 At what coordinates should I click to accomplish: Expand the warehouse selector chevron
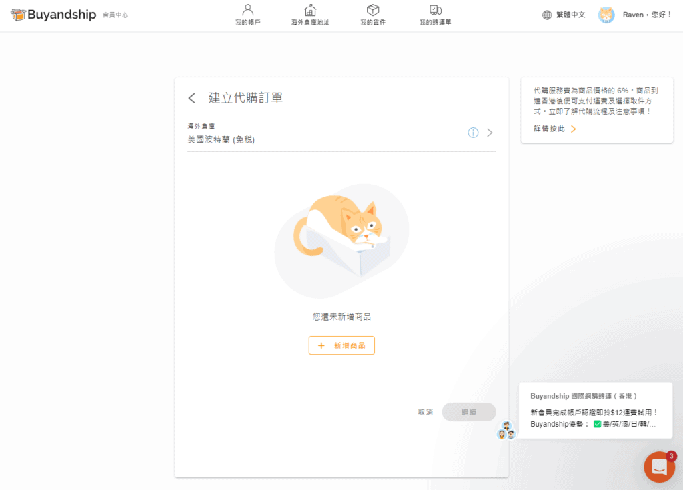(490, 133)
